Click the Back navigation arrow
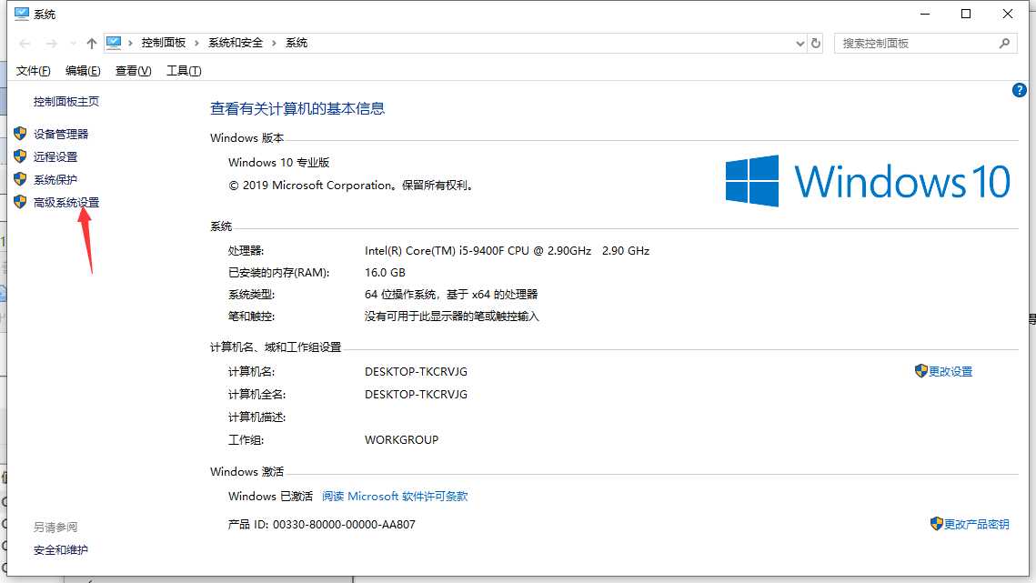Screen dimensions: 1036x583 pos(25,43)
